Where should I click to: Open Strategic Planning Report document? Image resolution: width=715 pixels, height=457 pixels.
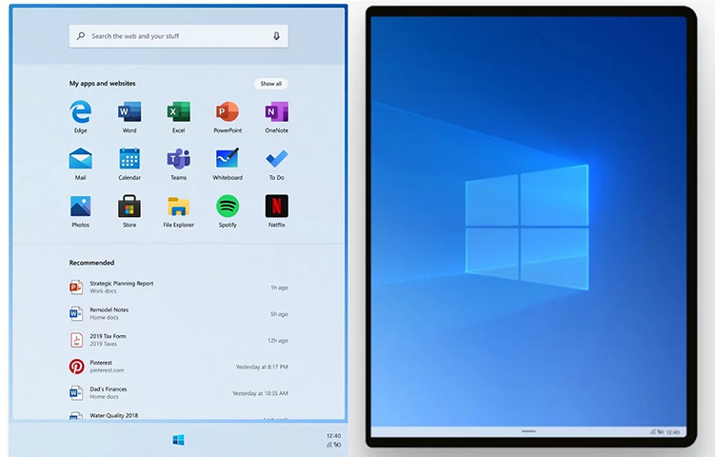121,283
